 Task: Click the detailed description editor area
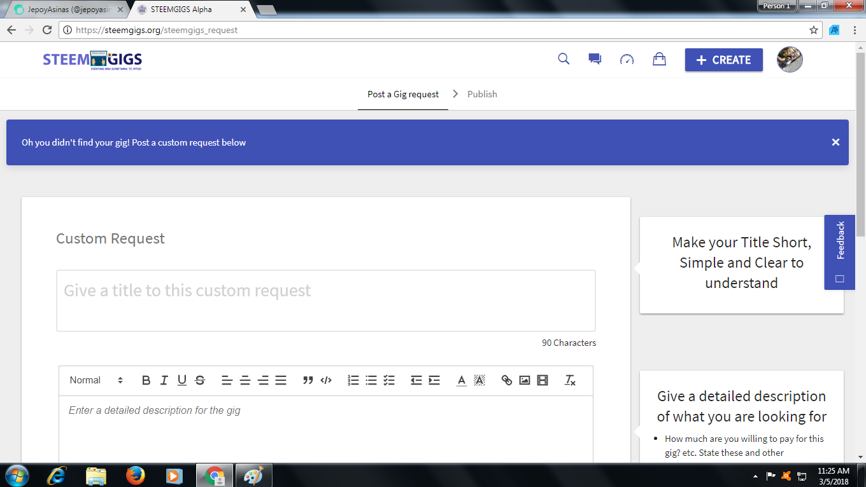pyautogui.click(x=326, y=429)
